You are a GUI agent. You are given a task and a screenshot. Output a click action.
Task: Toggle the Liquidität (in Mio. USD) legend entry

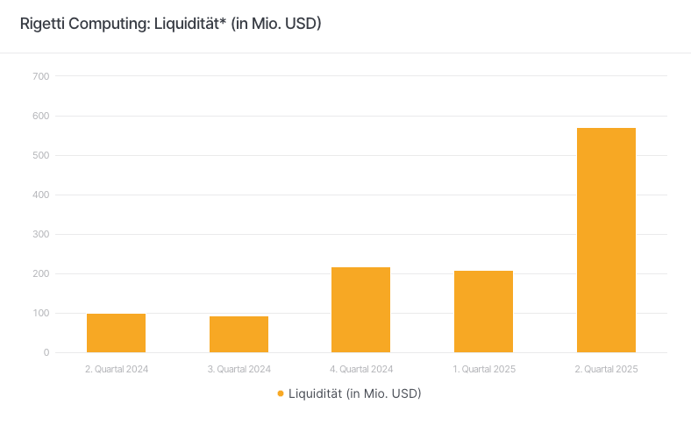[354, 394]
